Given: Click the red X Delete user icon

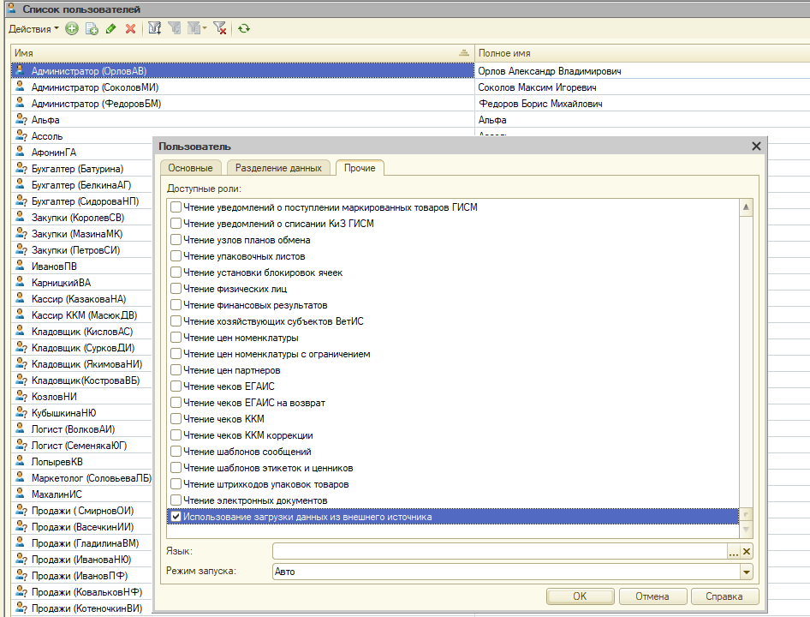Looking at the screenshot, I should pyautogui.click(x=131, y=29).
